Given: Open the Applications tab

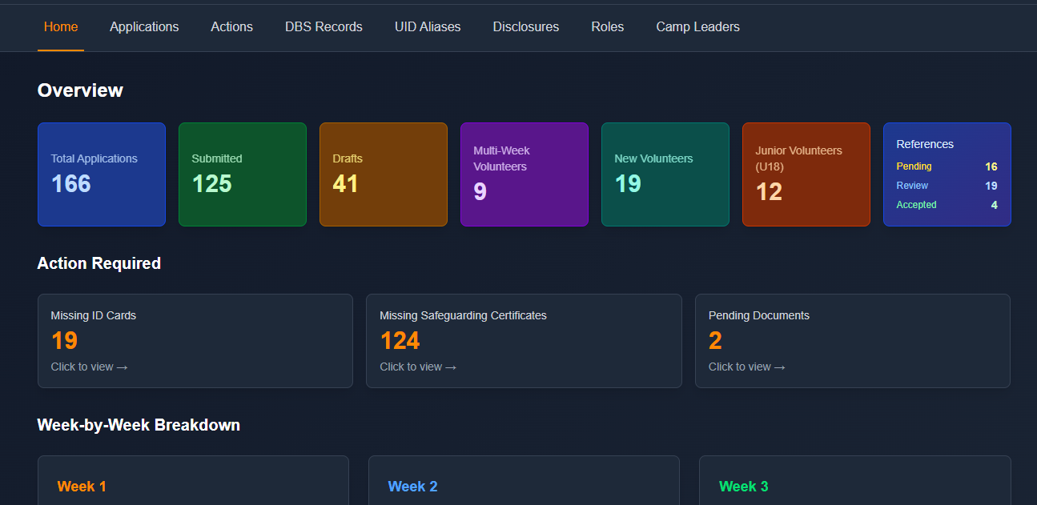Looking at the screenshot, I should click(x=144, y=26).
